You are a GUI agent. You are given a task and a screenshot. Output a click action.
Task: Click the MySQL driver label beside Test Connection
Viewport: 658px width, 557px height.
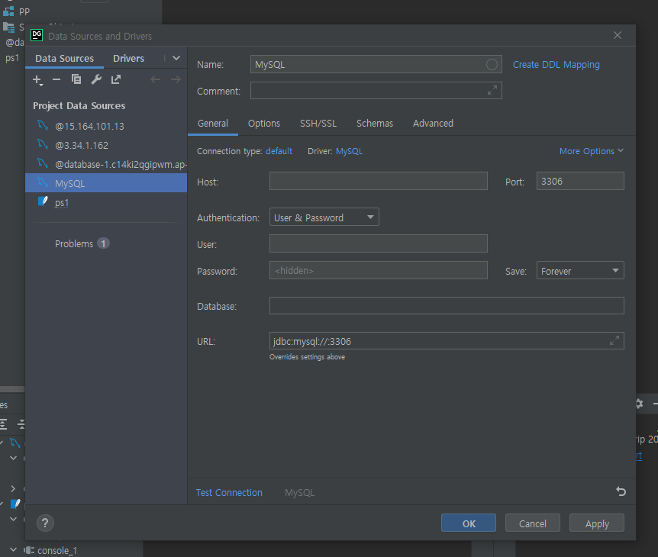300,492
